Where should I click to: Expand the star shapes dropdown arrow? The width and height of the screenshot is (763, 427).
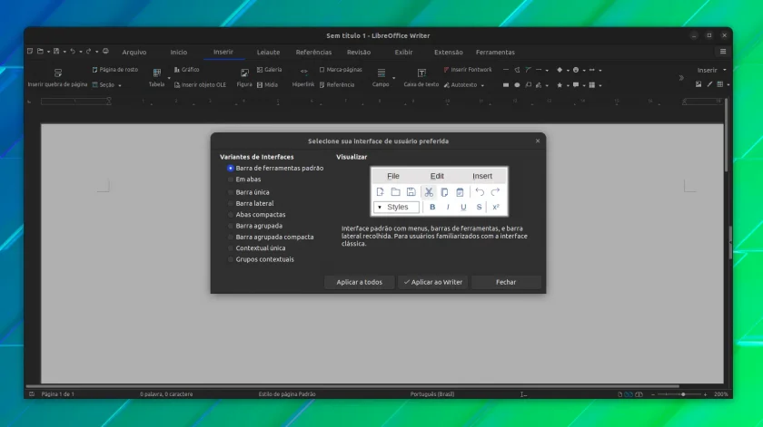click(x=568, y=85)
